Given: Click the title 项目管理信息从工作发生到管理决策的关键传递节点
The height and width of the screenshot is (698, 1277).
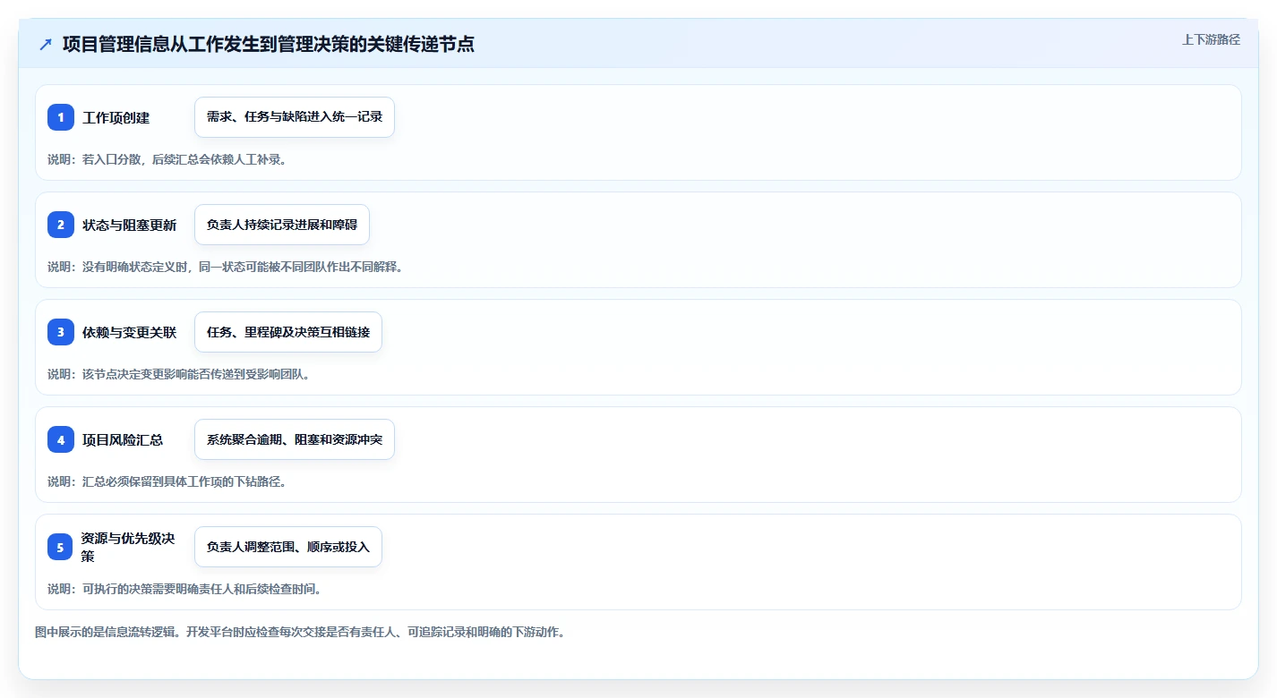Looking at the screenshot, I should 268,44.
